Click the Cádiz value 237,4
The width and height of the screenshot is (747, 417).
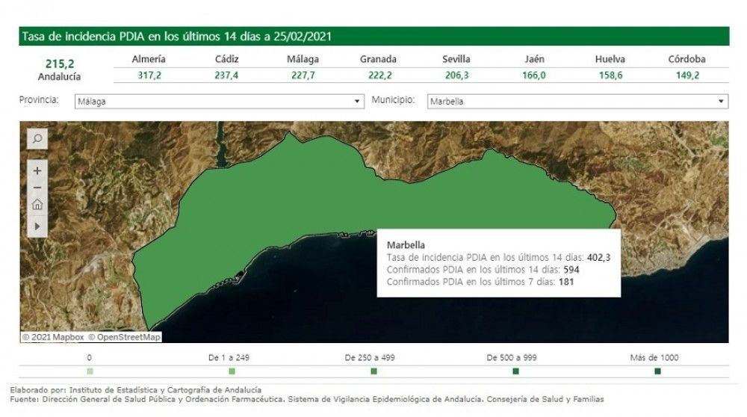pos(226,75)
